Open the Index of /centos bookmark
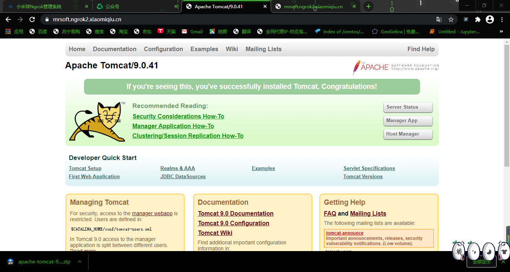510x272 pixels. point(339,32)
